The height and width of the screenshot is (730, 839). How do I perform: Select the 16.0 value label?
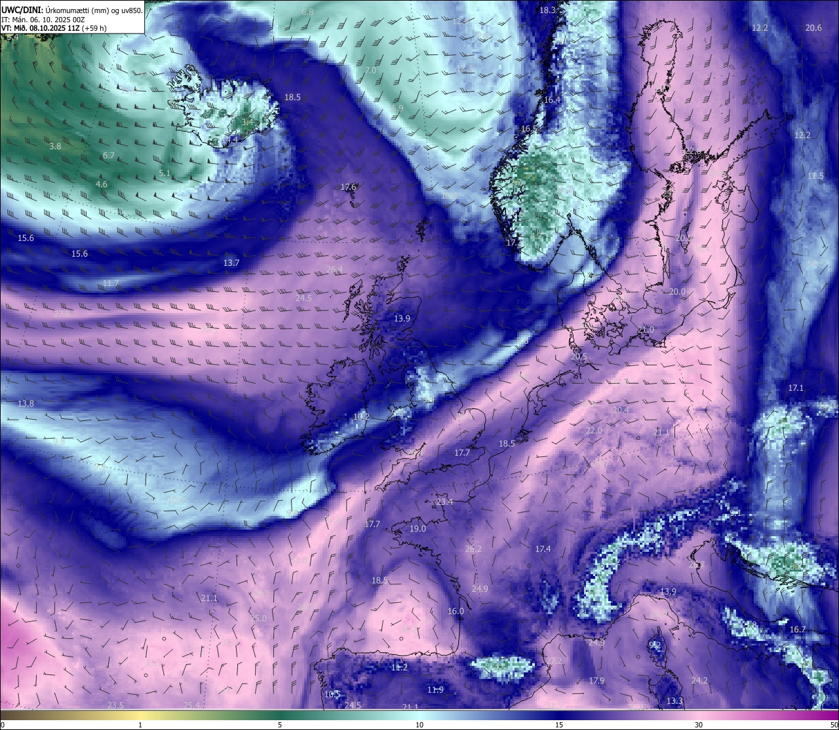point(456,611)
